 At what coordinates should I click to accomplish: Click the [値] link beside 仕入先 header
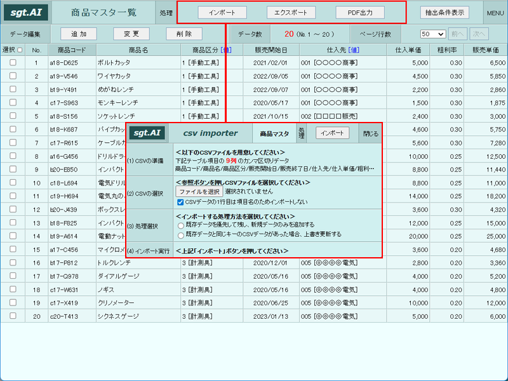click(x=354, y=50)
